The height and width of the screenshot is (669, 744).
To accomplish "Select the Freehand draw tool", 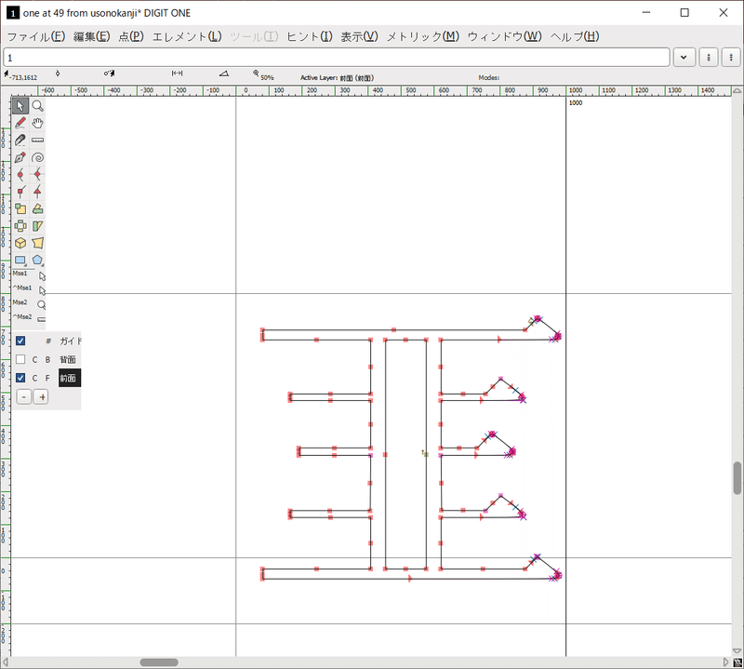I will point(20,123).
